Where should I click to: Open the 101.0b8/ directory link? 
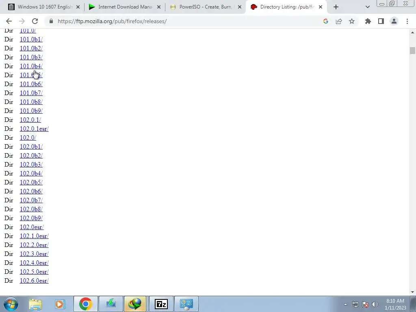(31, 102)
